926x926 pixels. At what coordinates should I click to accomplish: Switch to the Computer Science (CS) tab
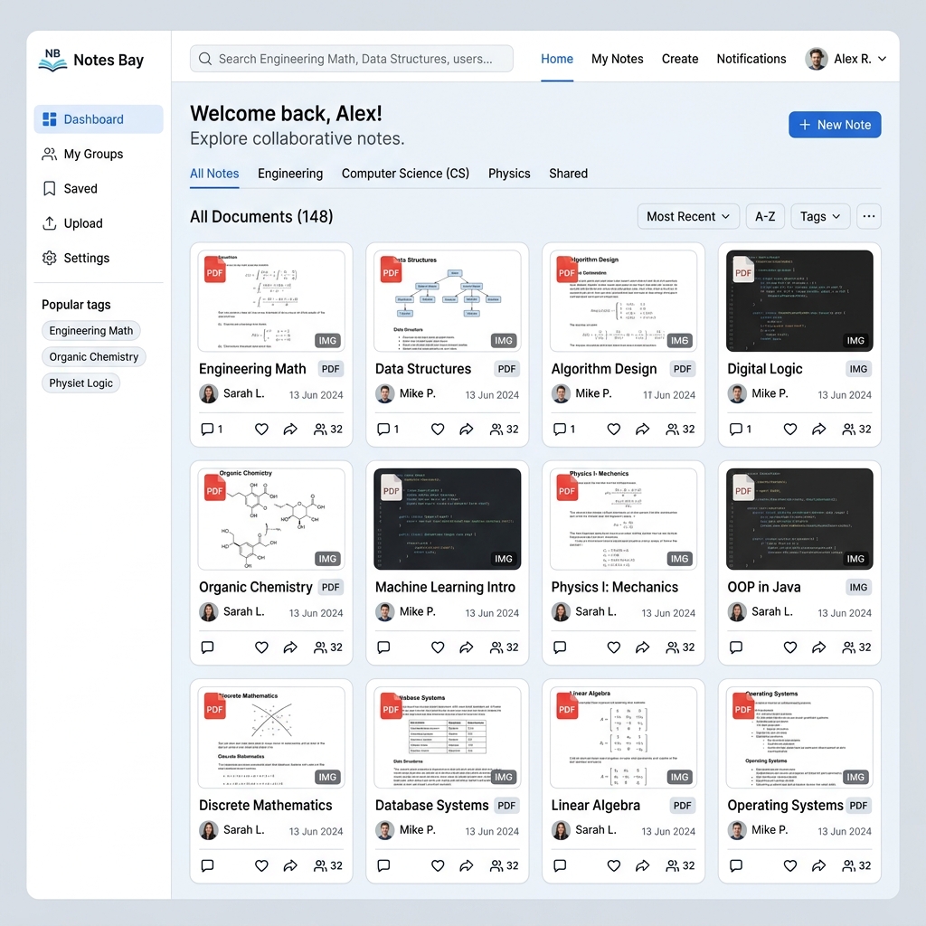(x=405, y=174)
